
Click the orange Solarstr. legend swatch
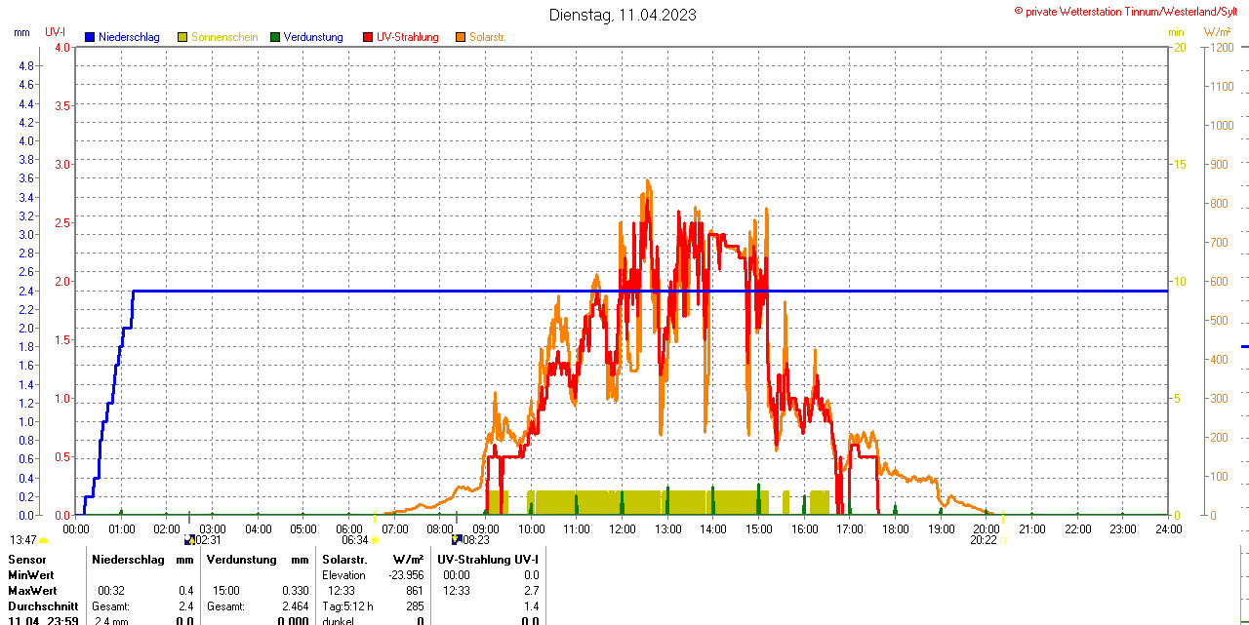coord(461,37)
